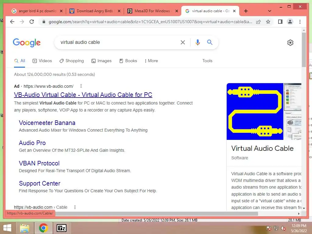Reload the current page
The height and width of the screenshot is (234, 312).
click(32, 22)
